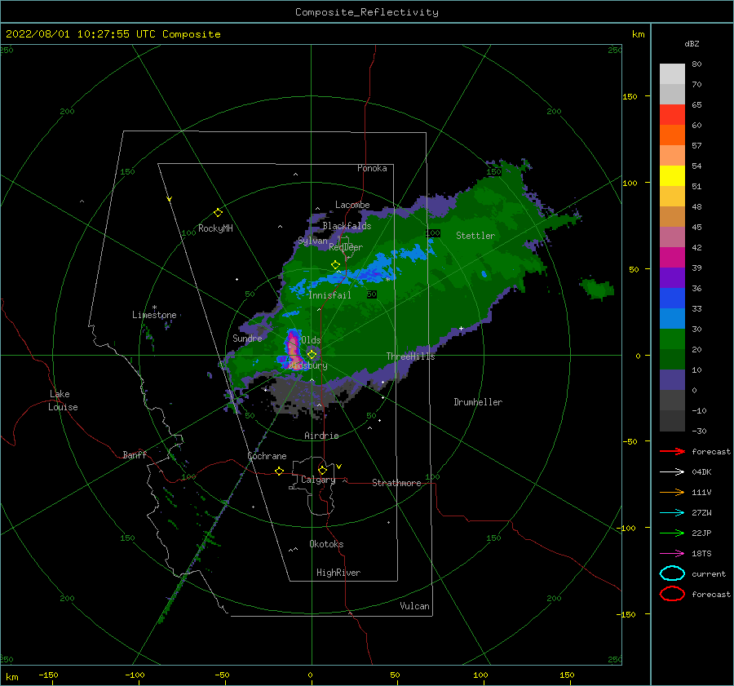Click the Sundre city label
Image resolution: width=734 pixels, height=686 pixels.
pos(247,338)
